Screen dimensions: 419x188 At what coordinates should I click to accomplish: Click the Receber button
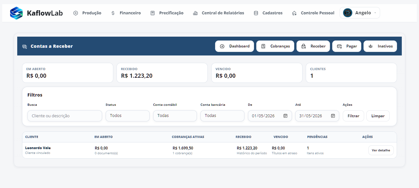coord(313,46)
